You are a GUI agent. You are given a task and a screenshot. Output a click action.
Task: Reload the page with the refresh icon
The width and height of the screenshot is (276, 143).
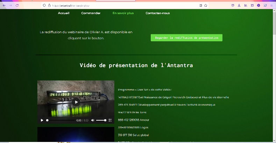click(17, 6)
